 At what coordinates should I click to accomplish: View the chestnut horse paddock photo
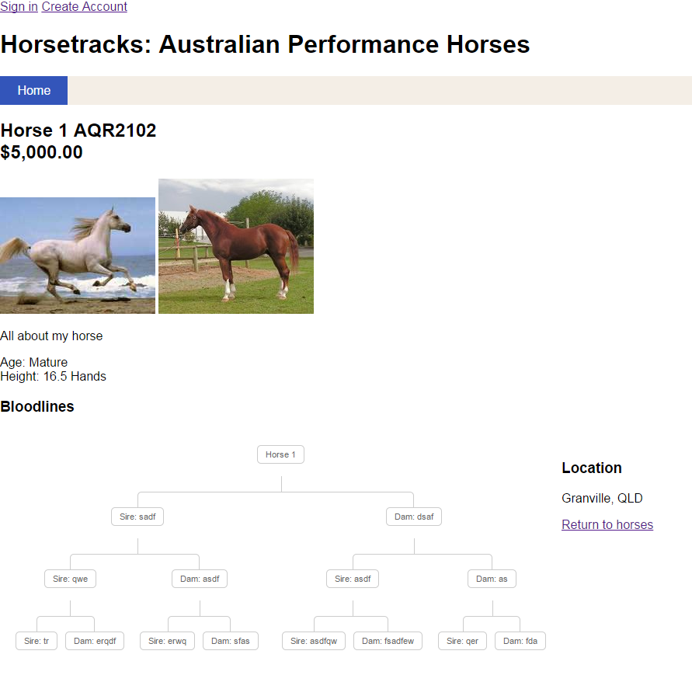pyautogui.click(x=236, y=246)
